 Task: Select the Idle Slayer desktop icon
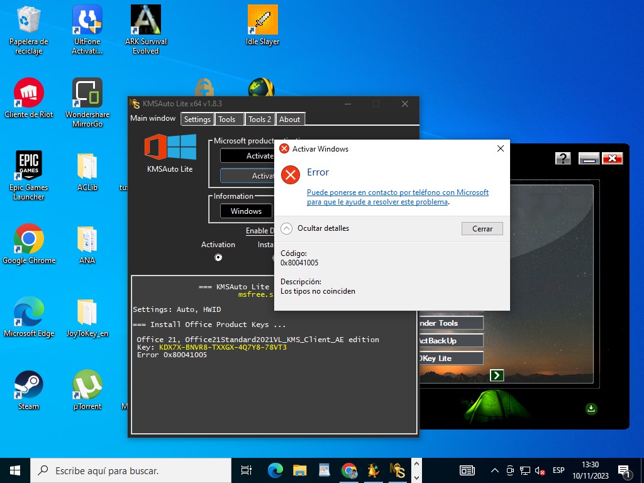click(262, 25)
